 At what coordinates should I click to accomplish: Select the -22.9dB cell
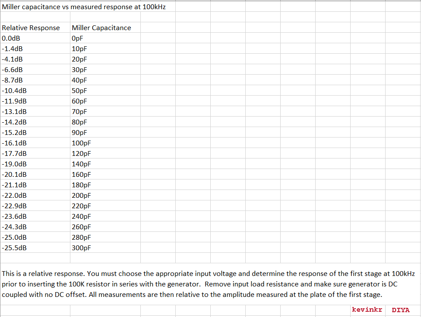coord(35,205)
